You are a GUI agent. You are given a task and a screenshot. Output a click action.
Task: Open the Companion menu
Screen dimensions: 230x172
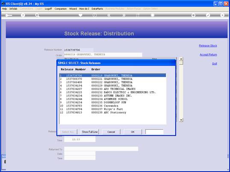point(61,9)
